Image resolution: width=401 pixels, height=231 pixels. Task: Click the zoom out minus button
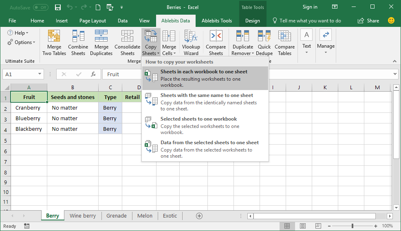coord(329,226)
